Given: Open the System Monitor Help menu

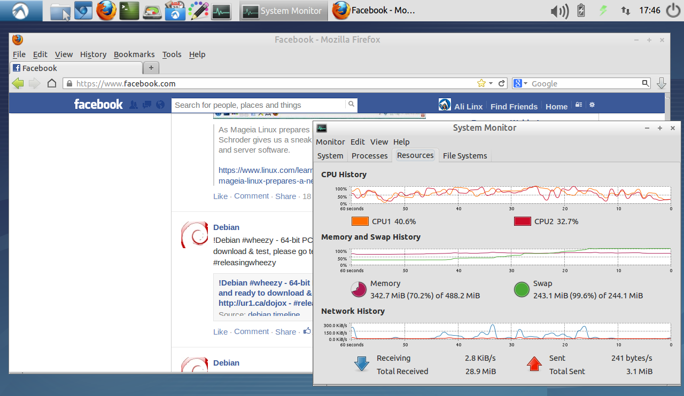Looking at the screenshot, I should click(x=401, y=142).
